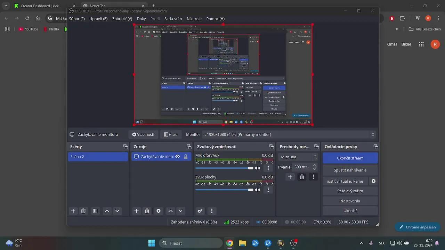This screenshot has height=250, width=445.
Task: Mute the Zvuk plochy speaker icon
Action: [258, 190]
